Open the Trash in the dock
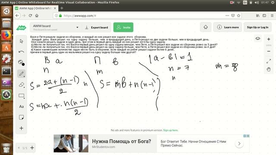Screen dimensions: 276x155 [6, 149]
